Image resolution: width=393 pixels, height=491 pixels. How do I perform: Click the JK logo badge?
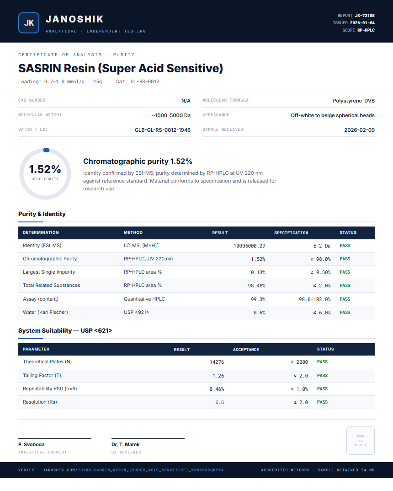point(29,23)
